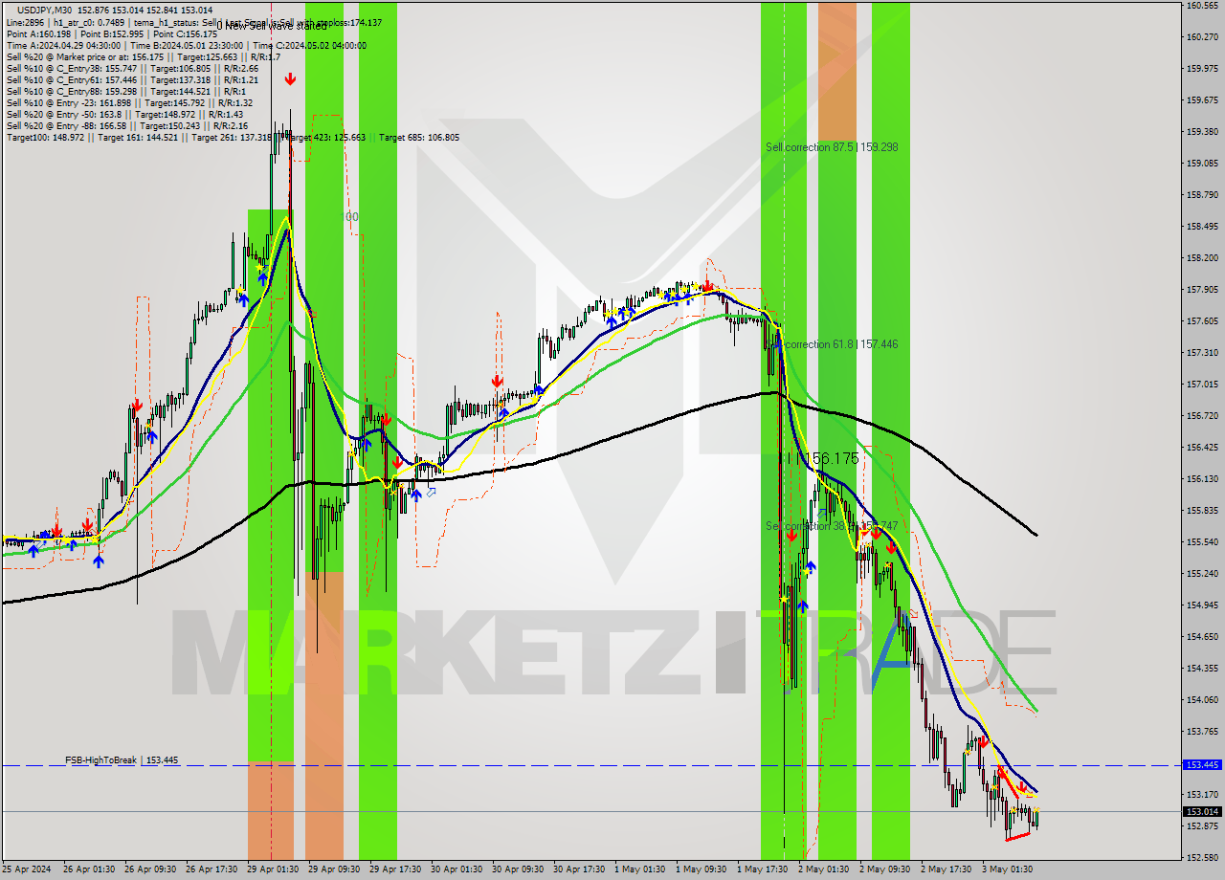Click the 153.765 price axis value
1225x880 pixels.
(x=1201, y=732)
